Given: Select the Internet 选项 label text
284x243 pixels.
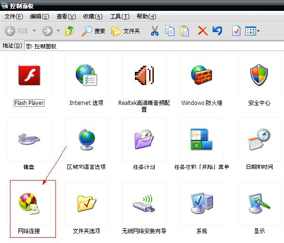Looking at the screenshot, I should (87, 103).
